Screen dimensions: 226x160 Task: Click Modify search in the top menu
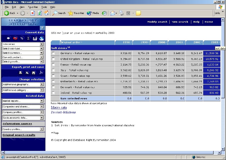click(157, 22)
